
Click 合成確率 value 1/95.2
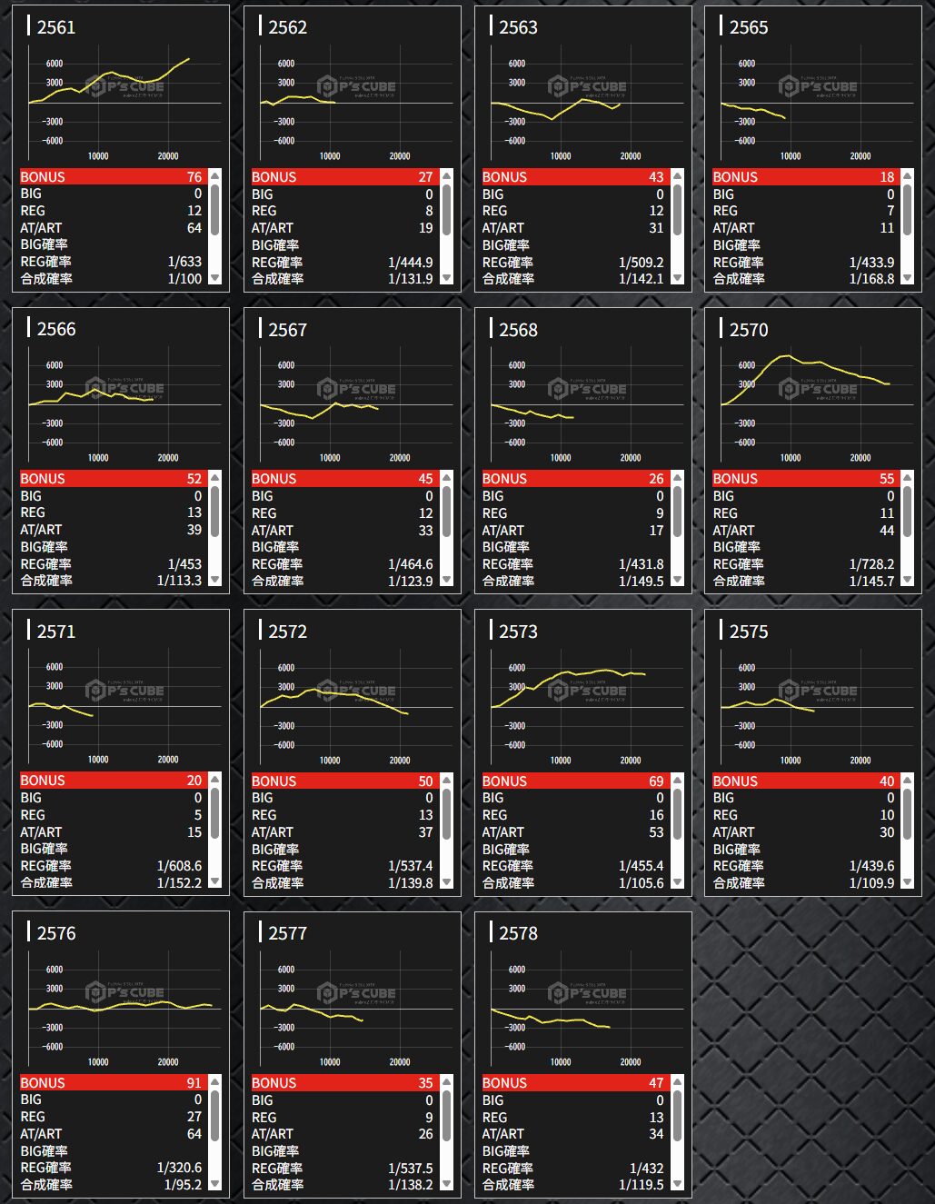coord(183,1185)
